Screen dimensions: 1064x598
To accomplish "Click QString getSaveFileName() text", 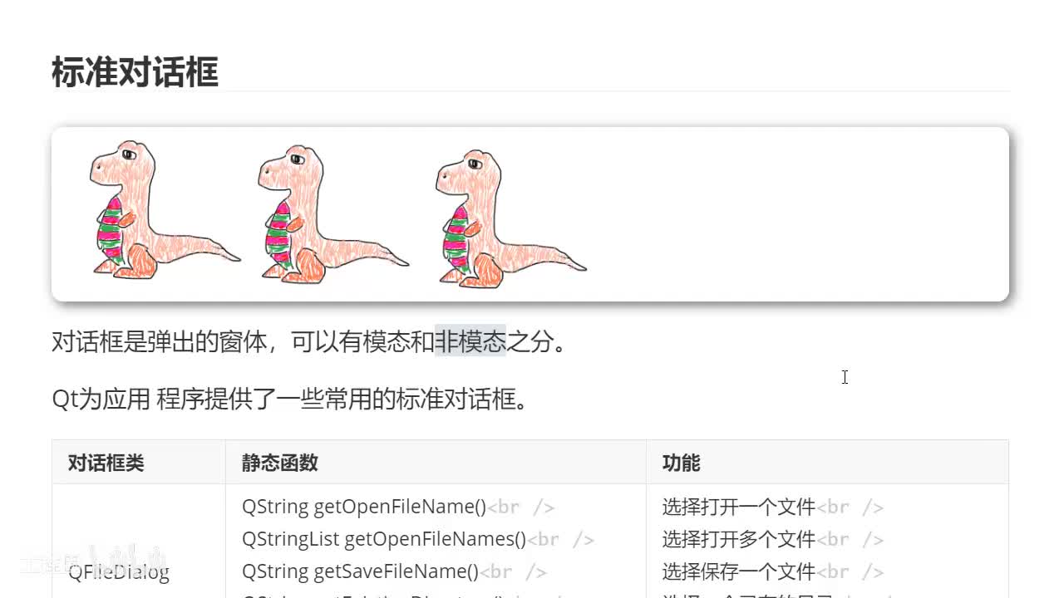I will (x=361, y=571).
